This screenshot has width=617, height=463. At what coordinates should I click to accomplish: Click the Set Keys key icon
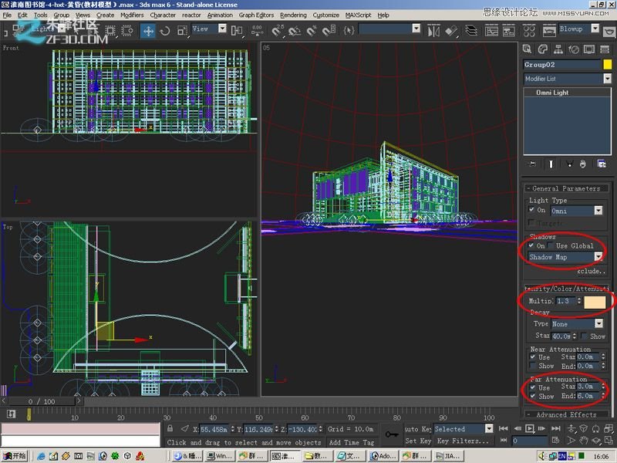[x=391, y=434]
